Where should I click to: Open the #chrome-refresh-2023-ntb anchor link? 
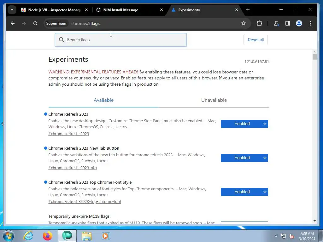pos(73,168)
